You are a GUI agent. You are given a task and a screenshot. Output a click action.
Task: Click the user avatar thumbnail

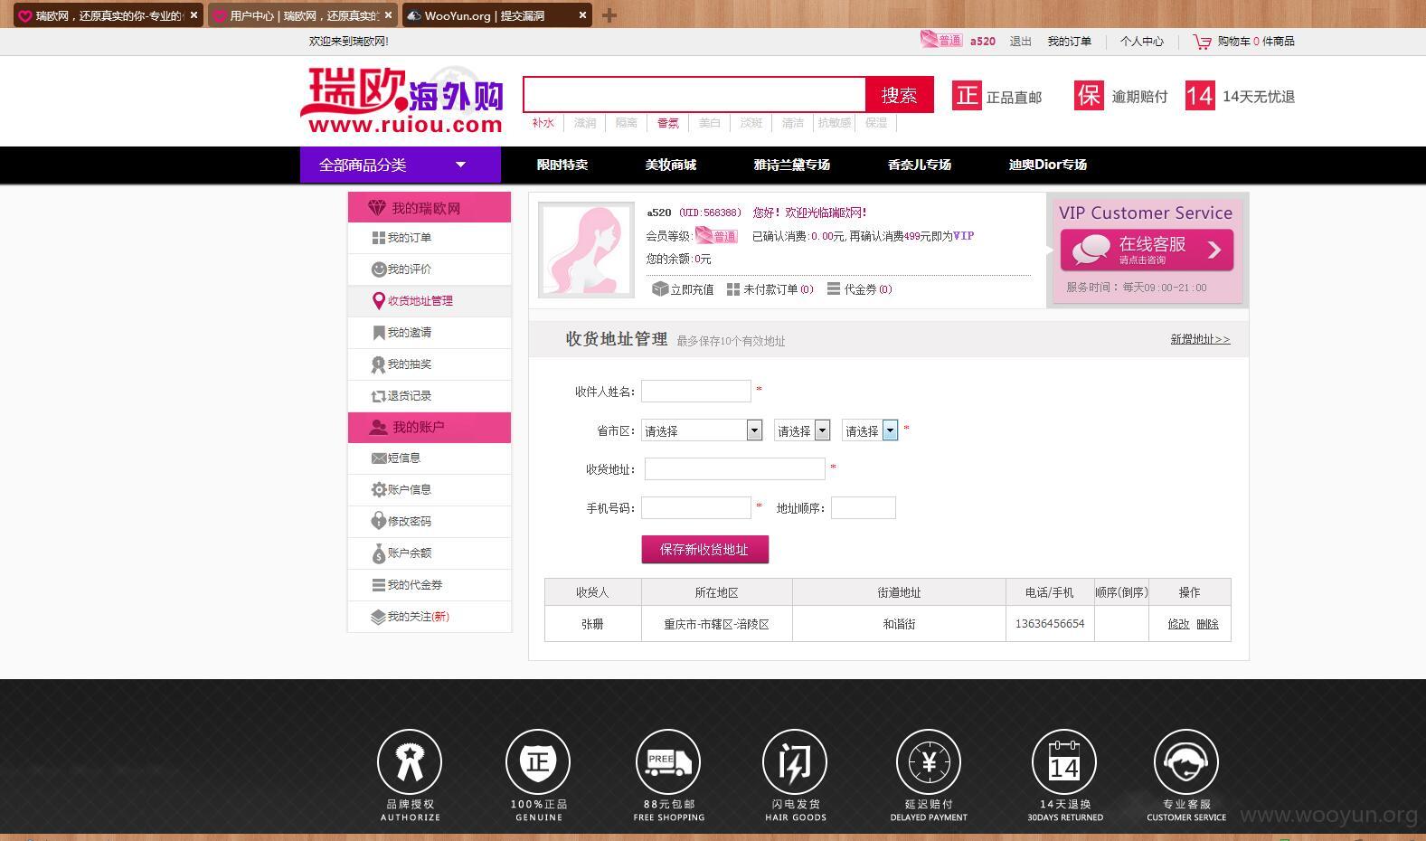(x=586, y=250)
